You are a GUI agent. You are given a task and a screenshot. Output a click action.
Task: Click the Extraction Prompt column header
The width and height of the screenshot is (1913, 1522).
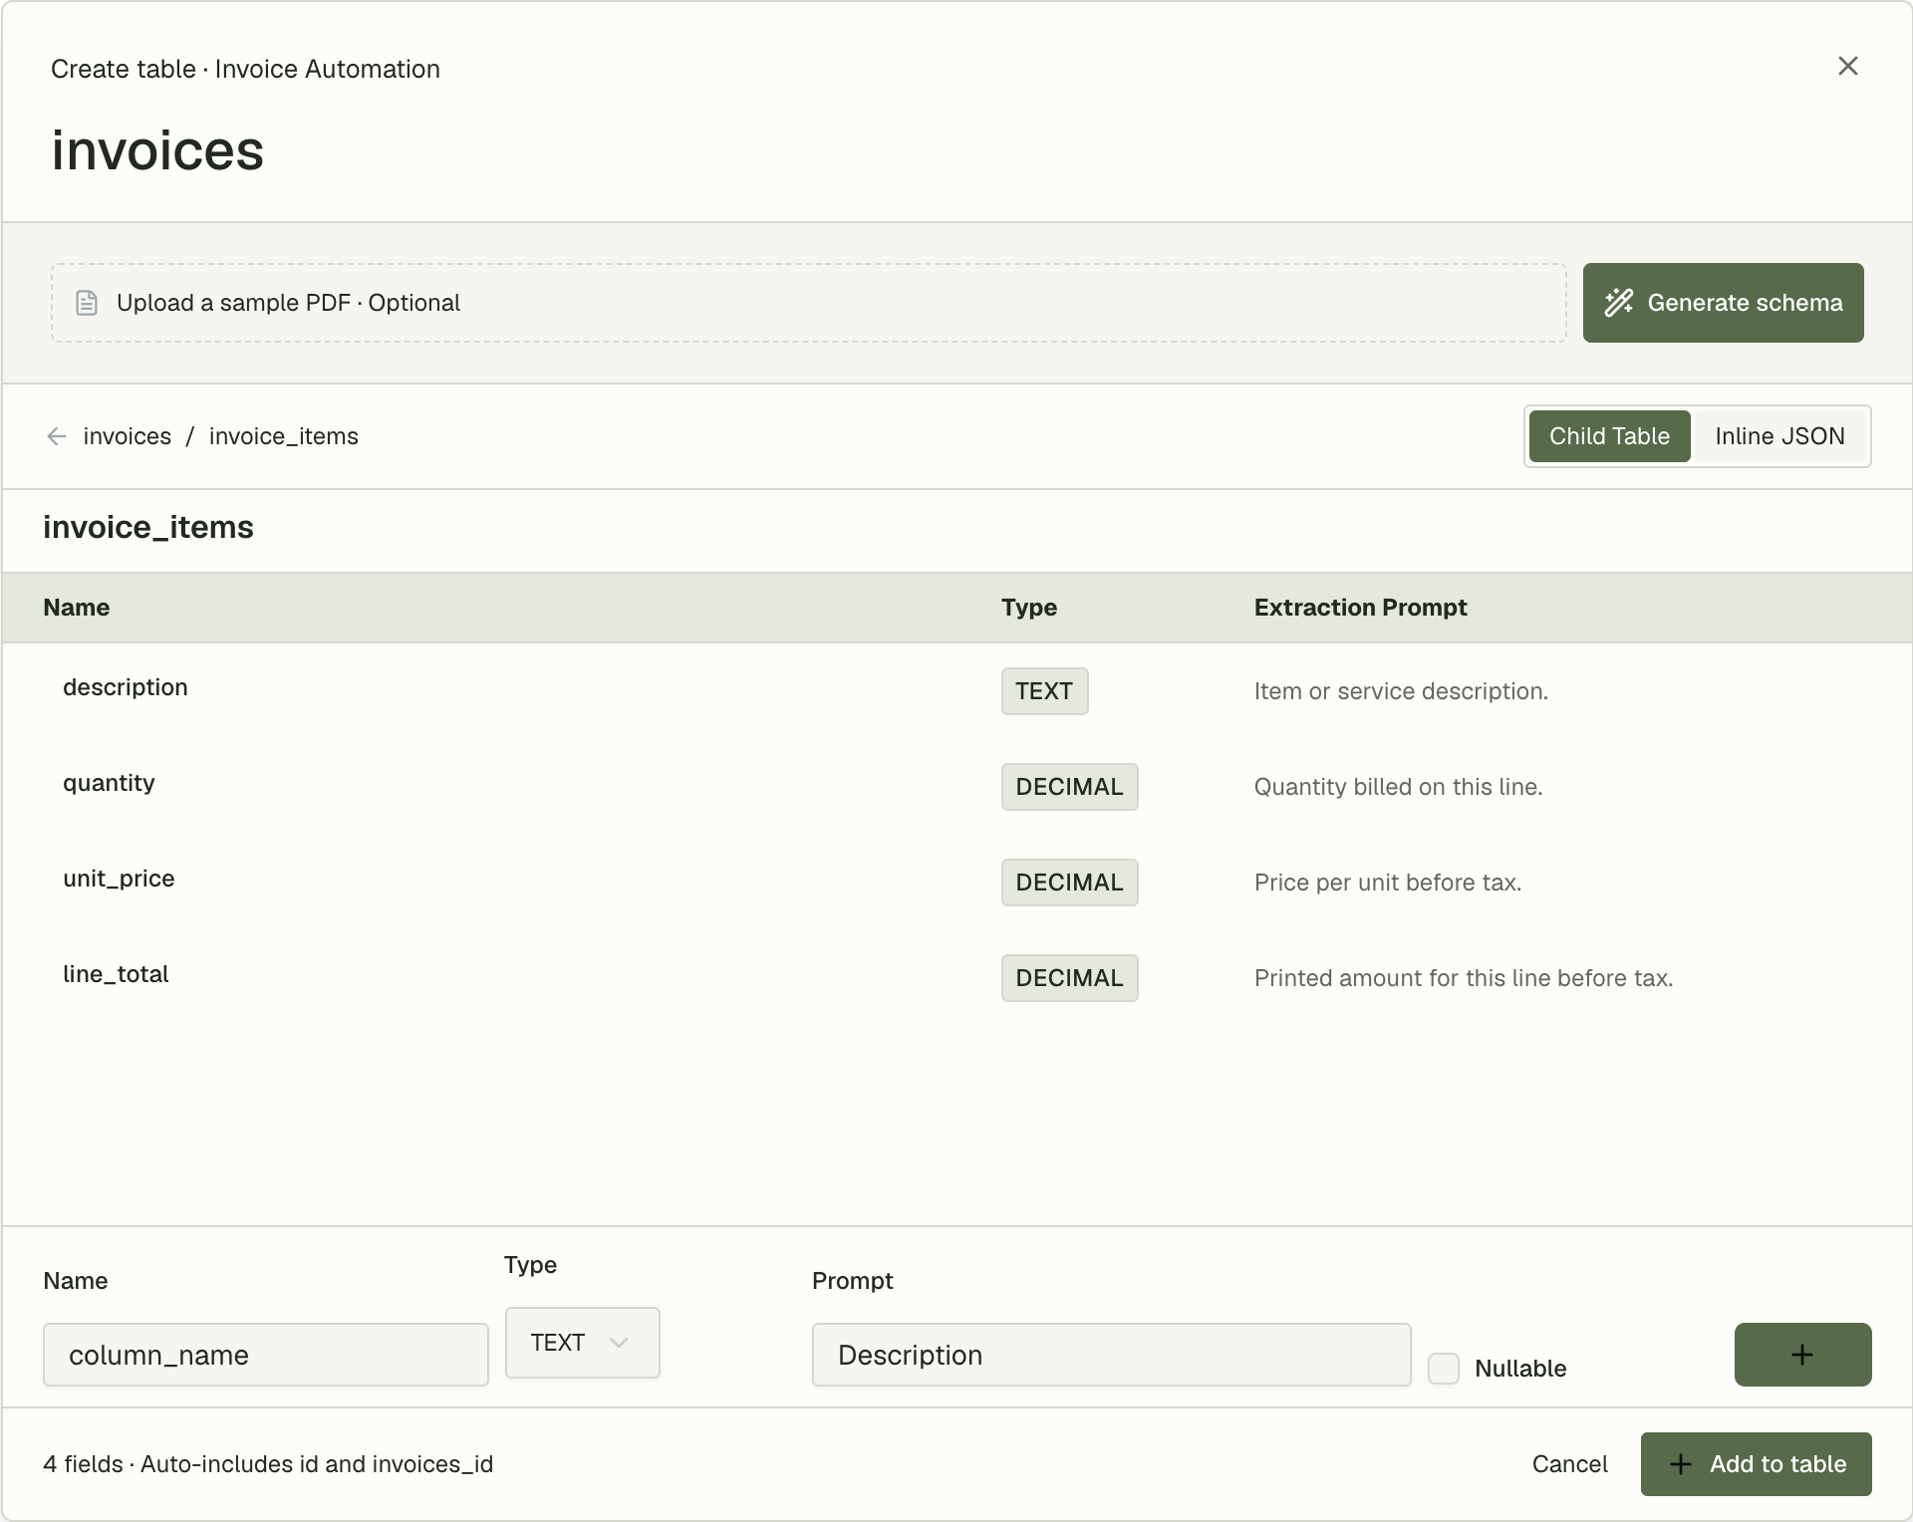pos(1360,608)
